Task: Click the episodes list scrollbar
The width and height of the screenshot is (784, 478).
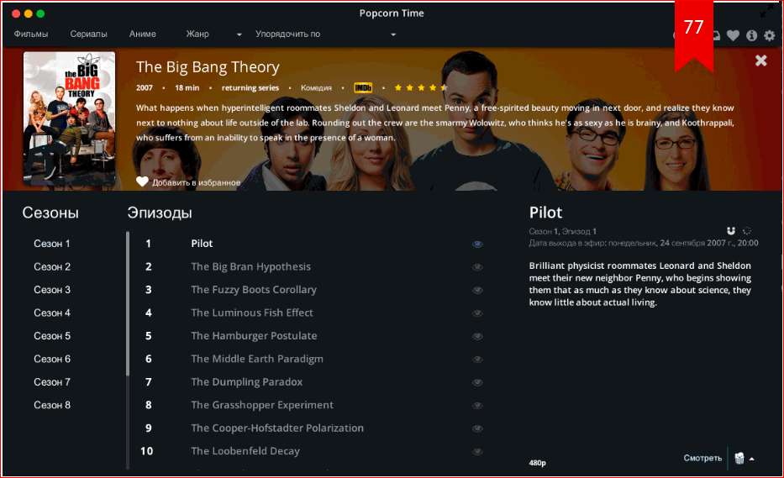Action: pos(128,303)
